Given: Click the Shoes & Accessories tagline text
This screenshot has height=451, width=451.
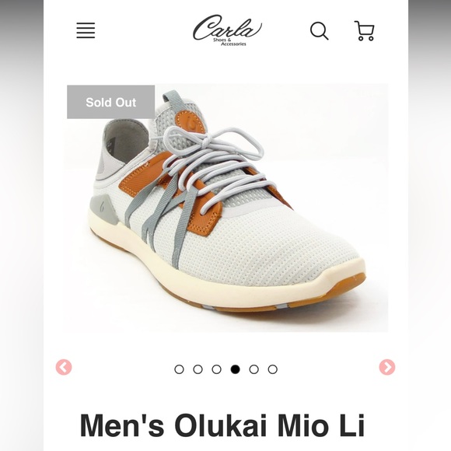Looking at the screenshot, I should point(229,42).
